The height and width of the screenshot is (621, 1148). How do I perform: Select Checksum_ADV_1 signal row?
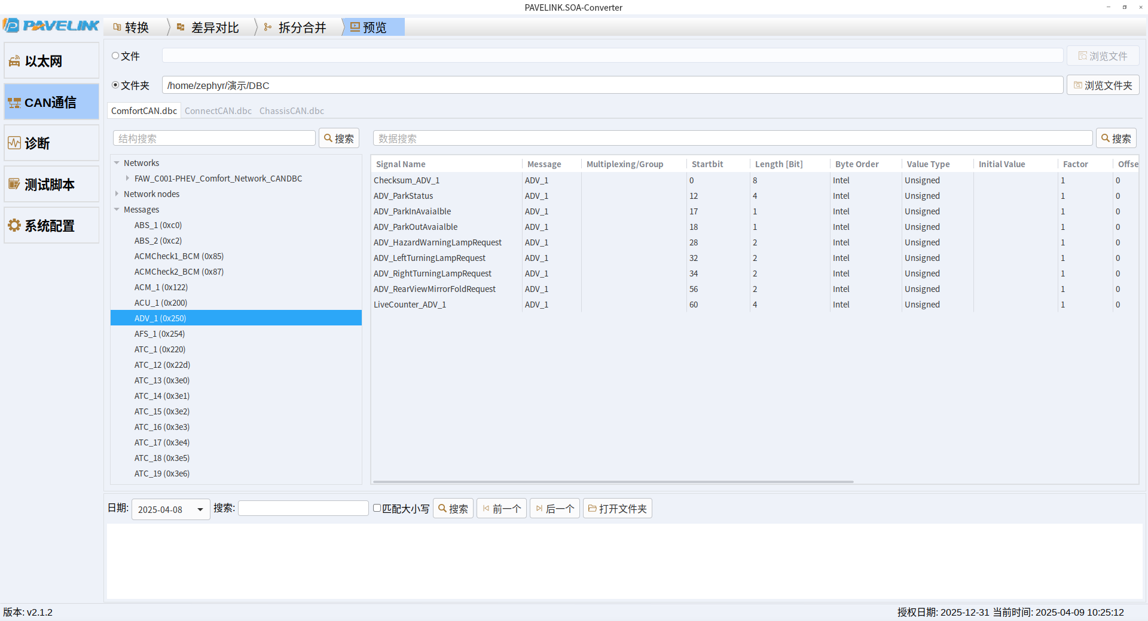755,180
